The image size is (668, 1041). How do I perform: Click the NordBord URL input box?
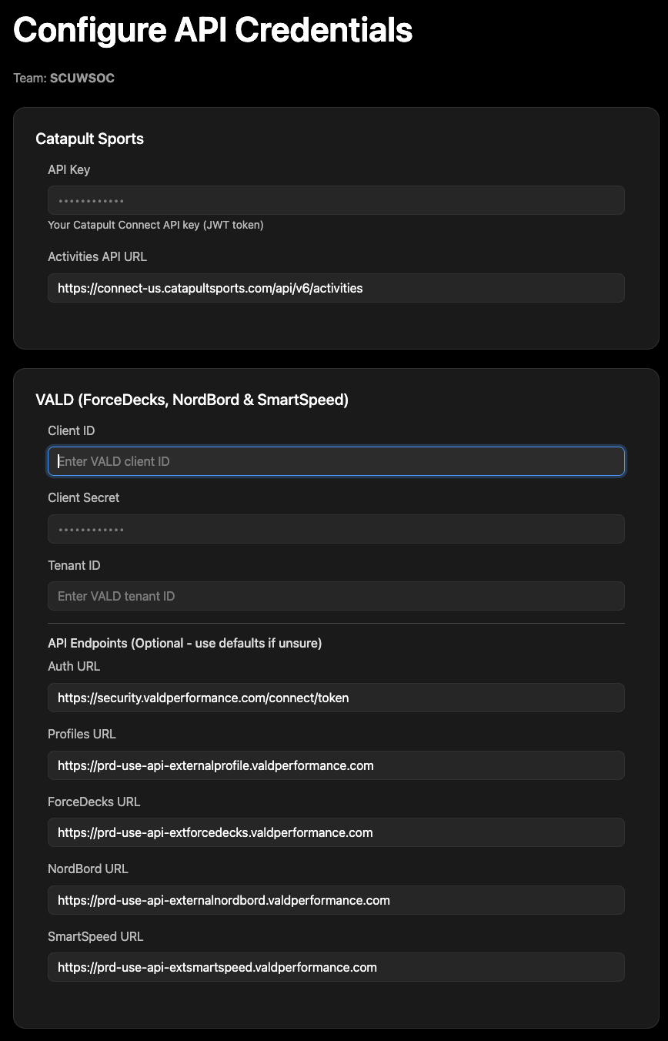[336, 900]
